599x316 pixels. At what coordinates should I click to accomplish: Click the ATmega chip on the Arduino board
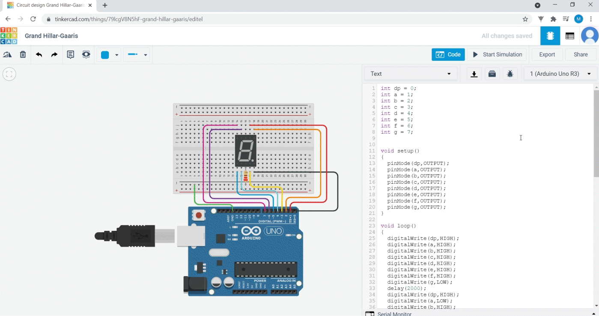pyautogui.click(x=265, y=269)
